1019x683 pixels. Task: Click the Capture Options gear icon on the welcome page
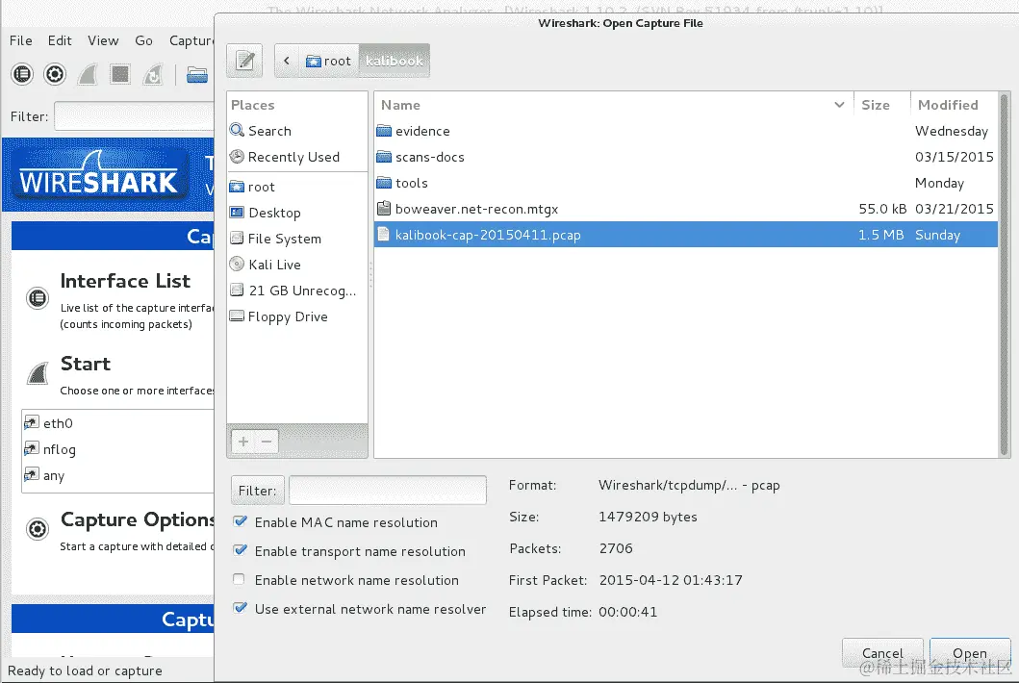[38, 529]
